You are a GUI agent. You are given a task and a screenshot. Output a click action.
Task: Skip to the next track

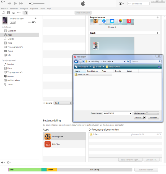[21, 3]
